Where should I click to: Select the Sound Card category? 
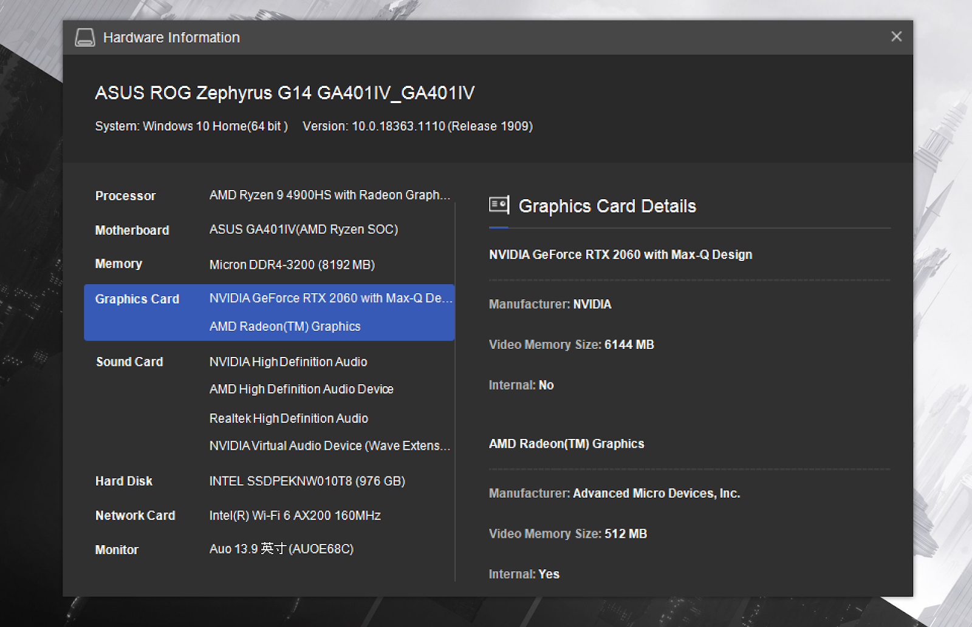coord(129,362)
